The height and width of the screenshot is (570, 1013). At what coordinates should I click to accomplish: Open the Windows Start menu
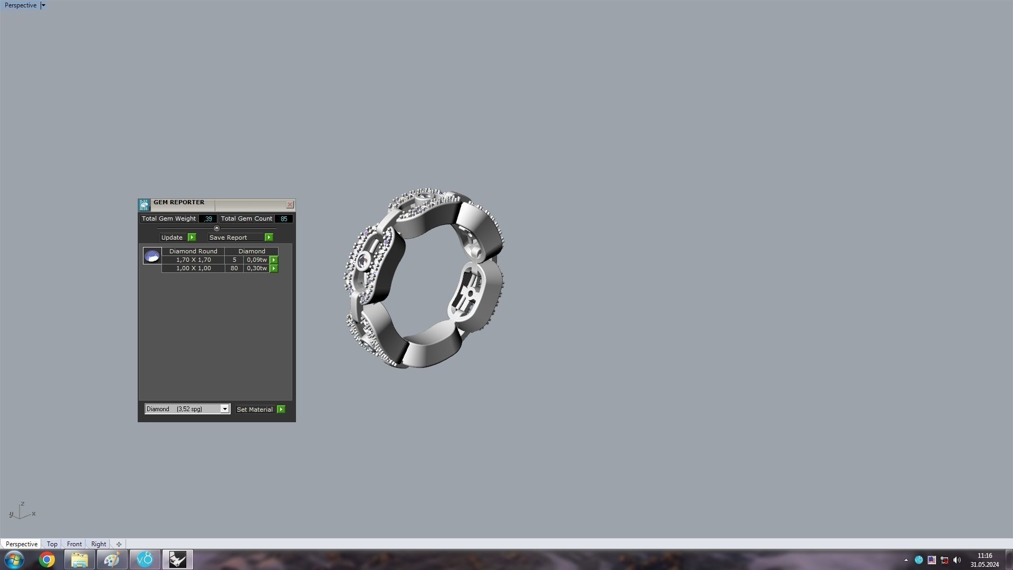coord(14,560)
